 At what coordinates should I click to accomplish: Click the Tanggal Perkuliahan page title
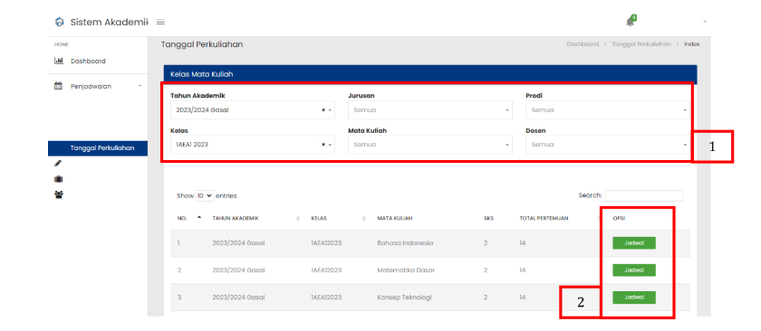[x=202, y=44]
